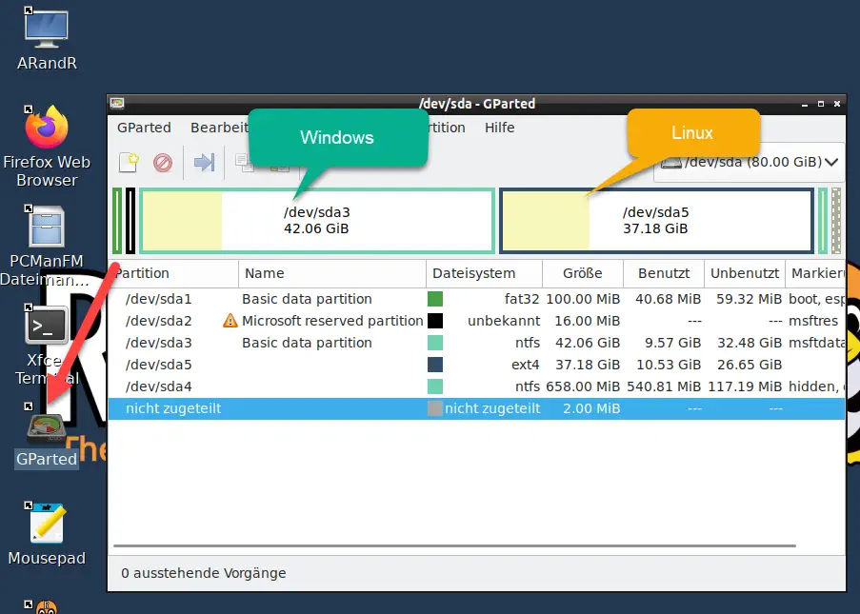Click the new partition toolbar icon
This screenshot has width=860, height=614.
[129, 163]
